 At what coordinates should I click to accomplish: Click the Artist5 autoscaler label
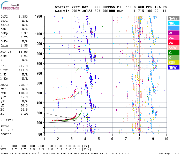click(7, 130)
